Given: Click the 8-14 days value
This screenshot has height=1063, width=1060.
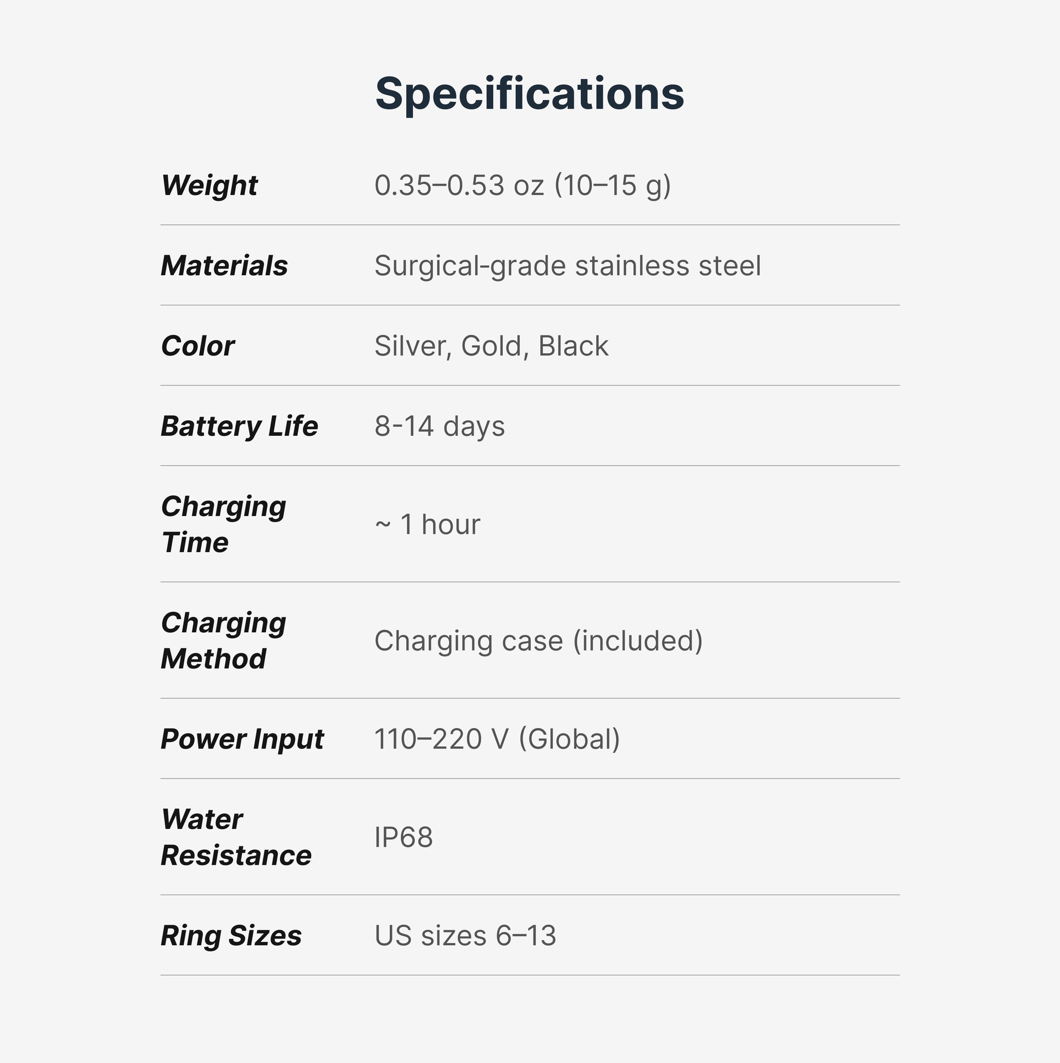Looking at the screenshot, I should 439,426.
